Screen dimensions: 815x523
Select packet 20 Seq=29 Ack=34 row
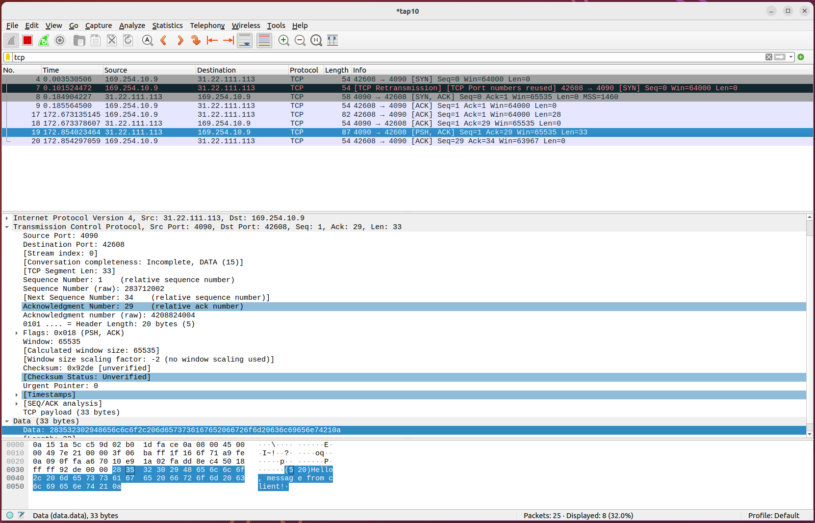point(407,141)
